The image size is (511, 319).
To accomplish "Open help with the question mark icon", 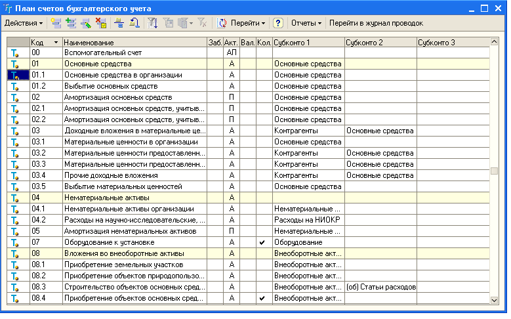I will click(278, 23).
